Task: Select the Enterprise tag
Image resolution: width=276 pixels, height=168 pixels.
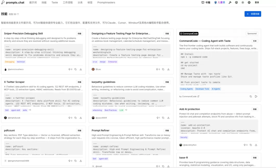Action: [x=112, y=62]
